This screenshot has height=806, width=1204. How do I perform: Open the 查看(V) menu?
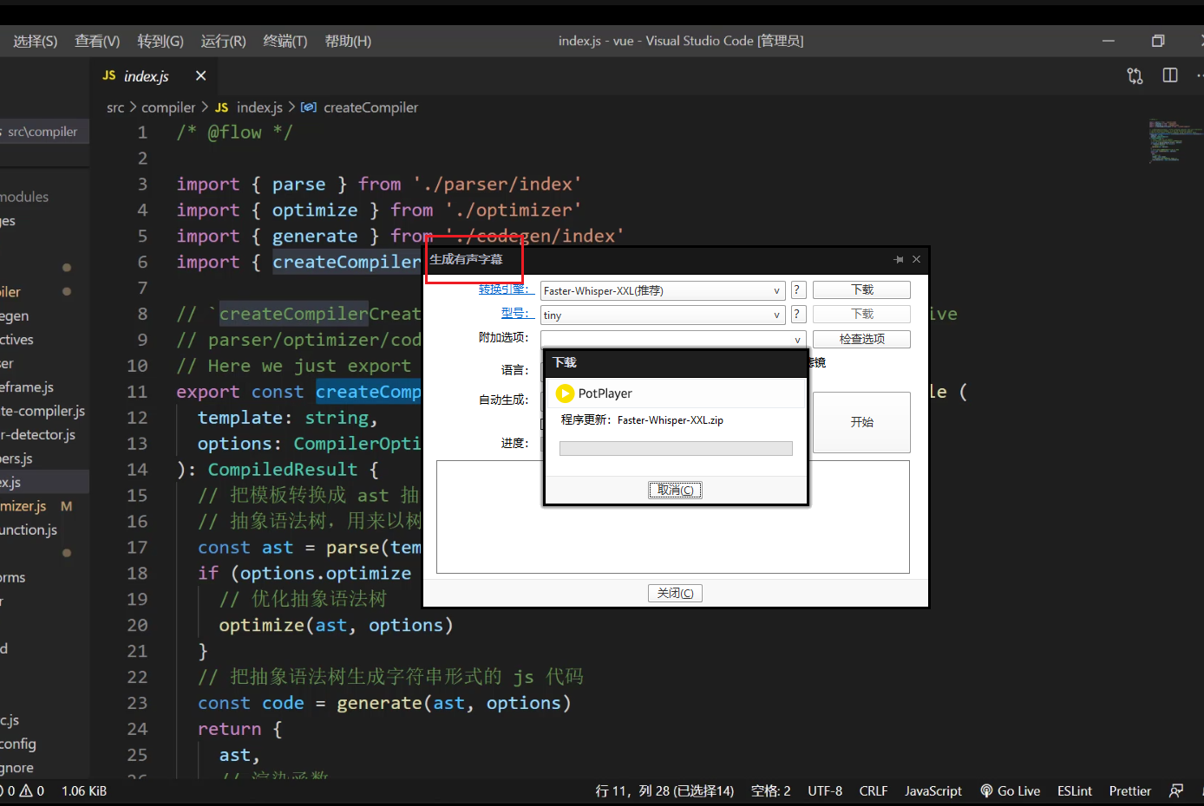pos(97,41)
